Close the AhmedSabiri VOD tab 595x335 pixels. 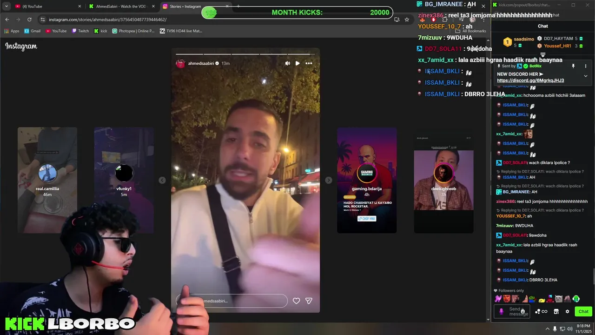coord(153,7)
